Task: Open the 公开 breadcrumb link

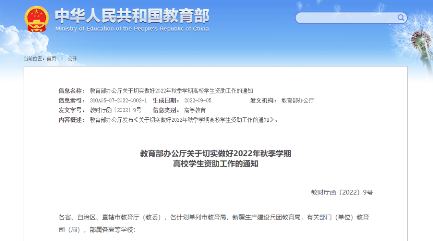Action: pyautogui.click(x=72, y=58)
